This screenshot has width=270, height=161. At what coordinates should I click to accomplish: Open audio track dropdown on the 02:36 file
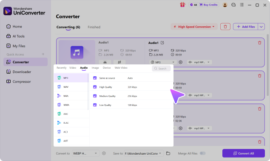pyautogui.click(x=199, y=128)
